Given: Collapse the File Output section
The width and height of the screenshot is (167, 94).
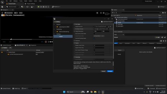Looking at the screenshot, I should [x=74, y=24].
